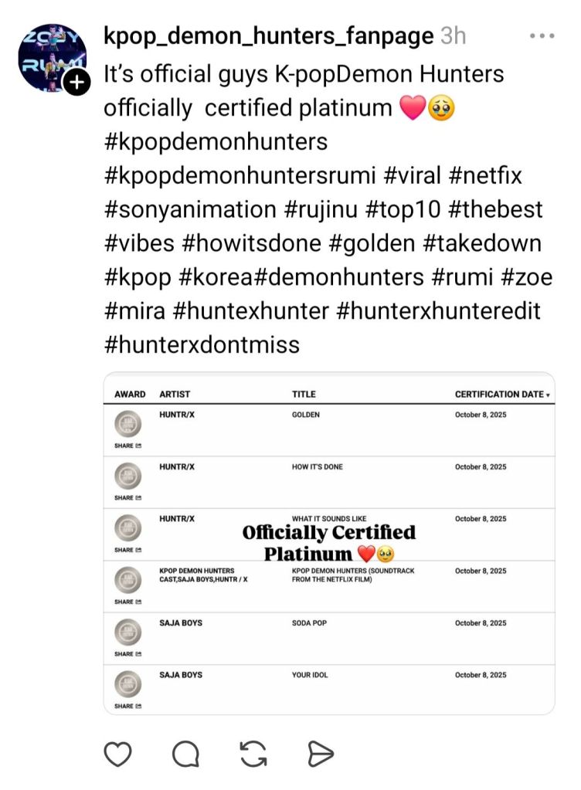581x790 pixels.
Task: Tap the repost arrows icon
Action: pyautogui.click(x=253, y=753)
